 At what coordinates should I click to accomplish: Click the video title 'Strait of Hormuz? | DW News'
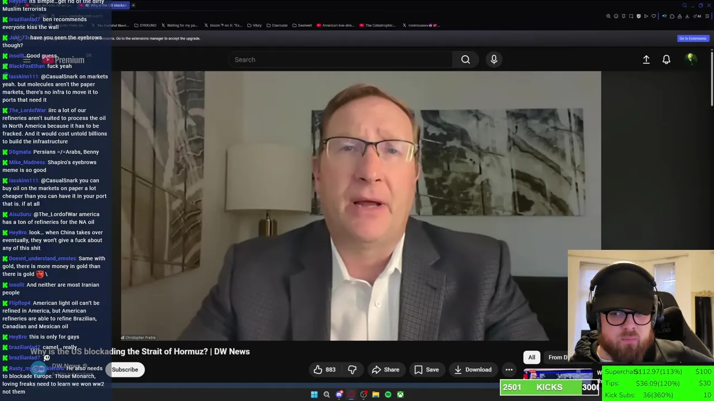tap(140, 351)
